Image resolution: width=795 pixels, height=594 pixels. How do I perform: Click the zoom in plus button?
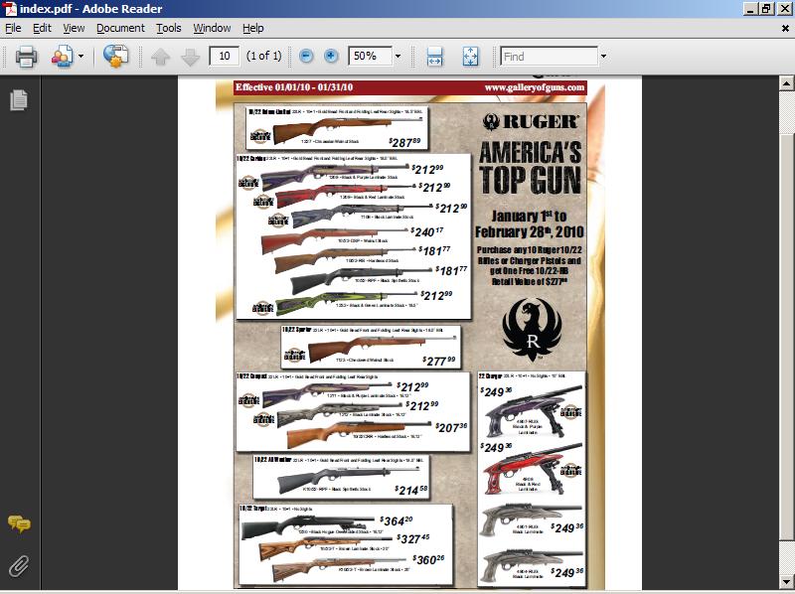tap(331, 57)
